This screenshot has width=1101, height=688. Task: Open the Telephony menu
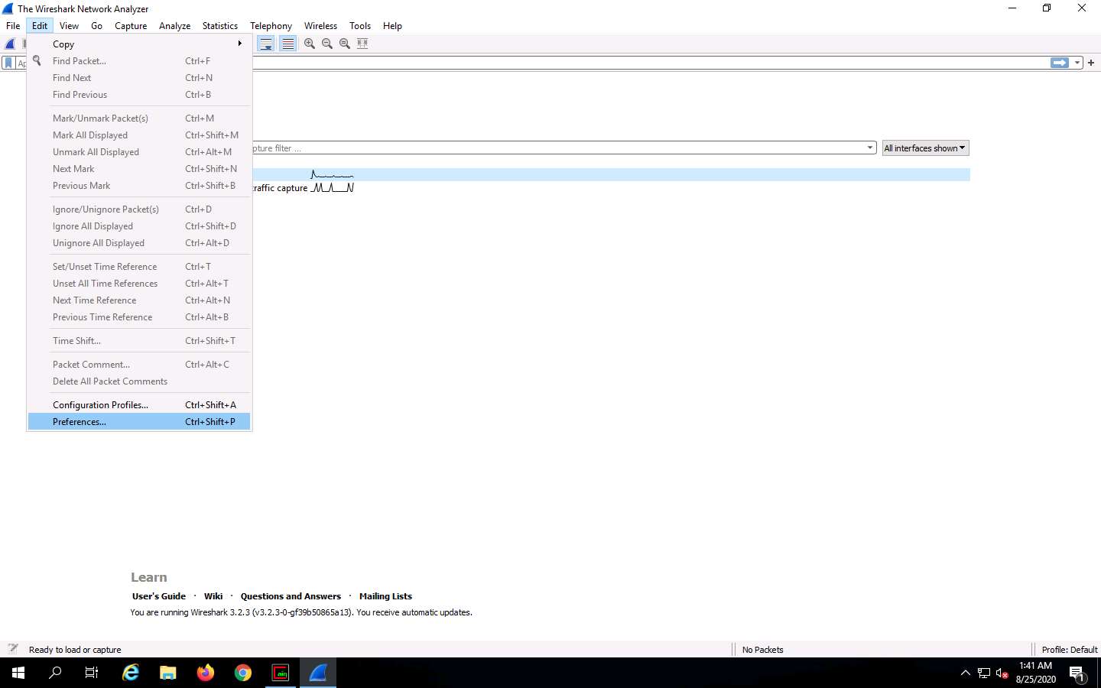coord(271,25)
